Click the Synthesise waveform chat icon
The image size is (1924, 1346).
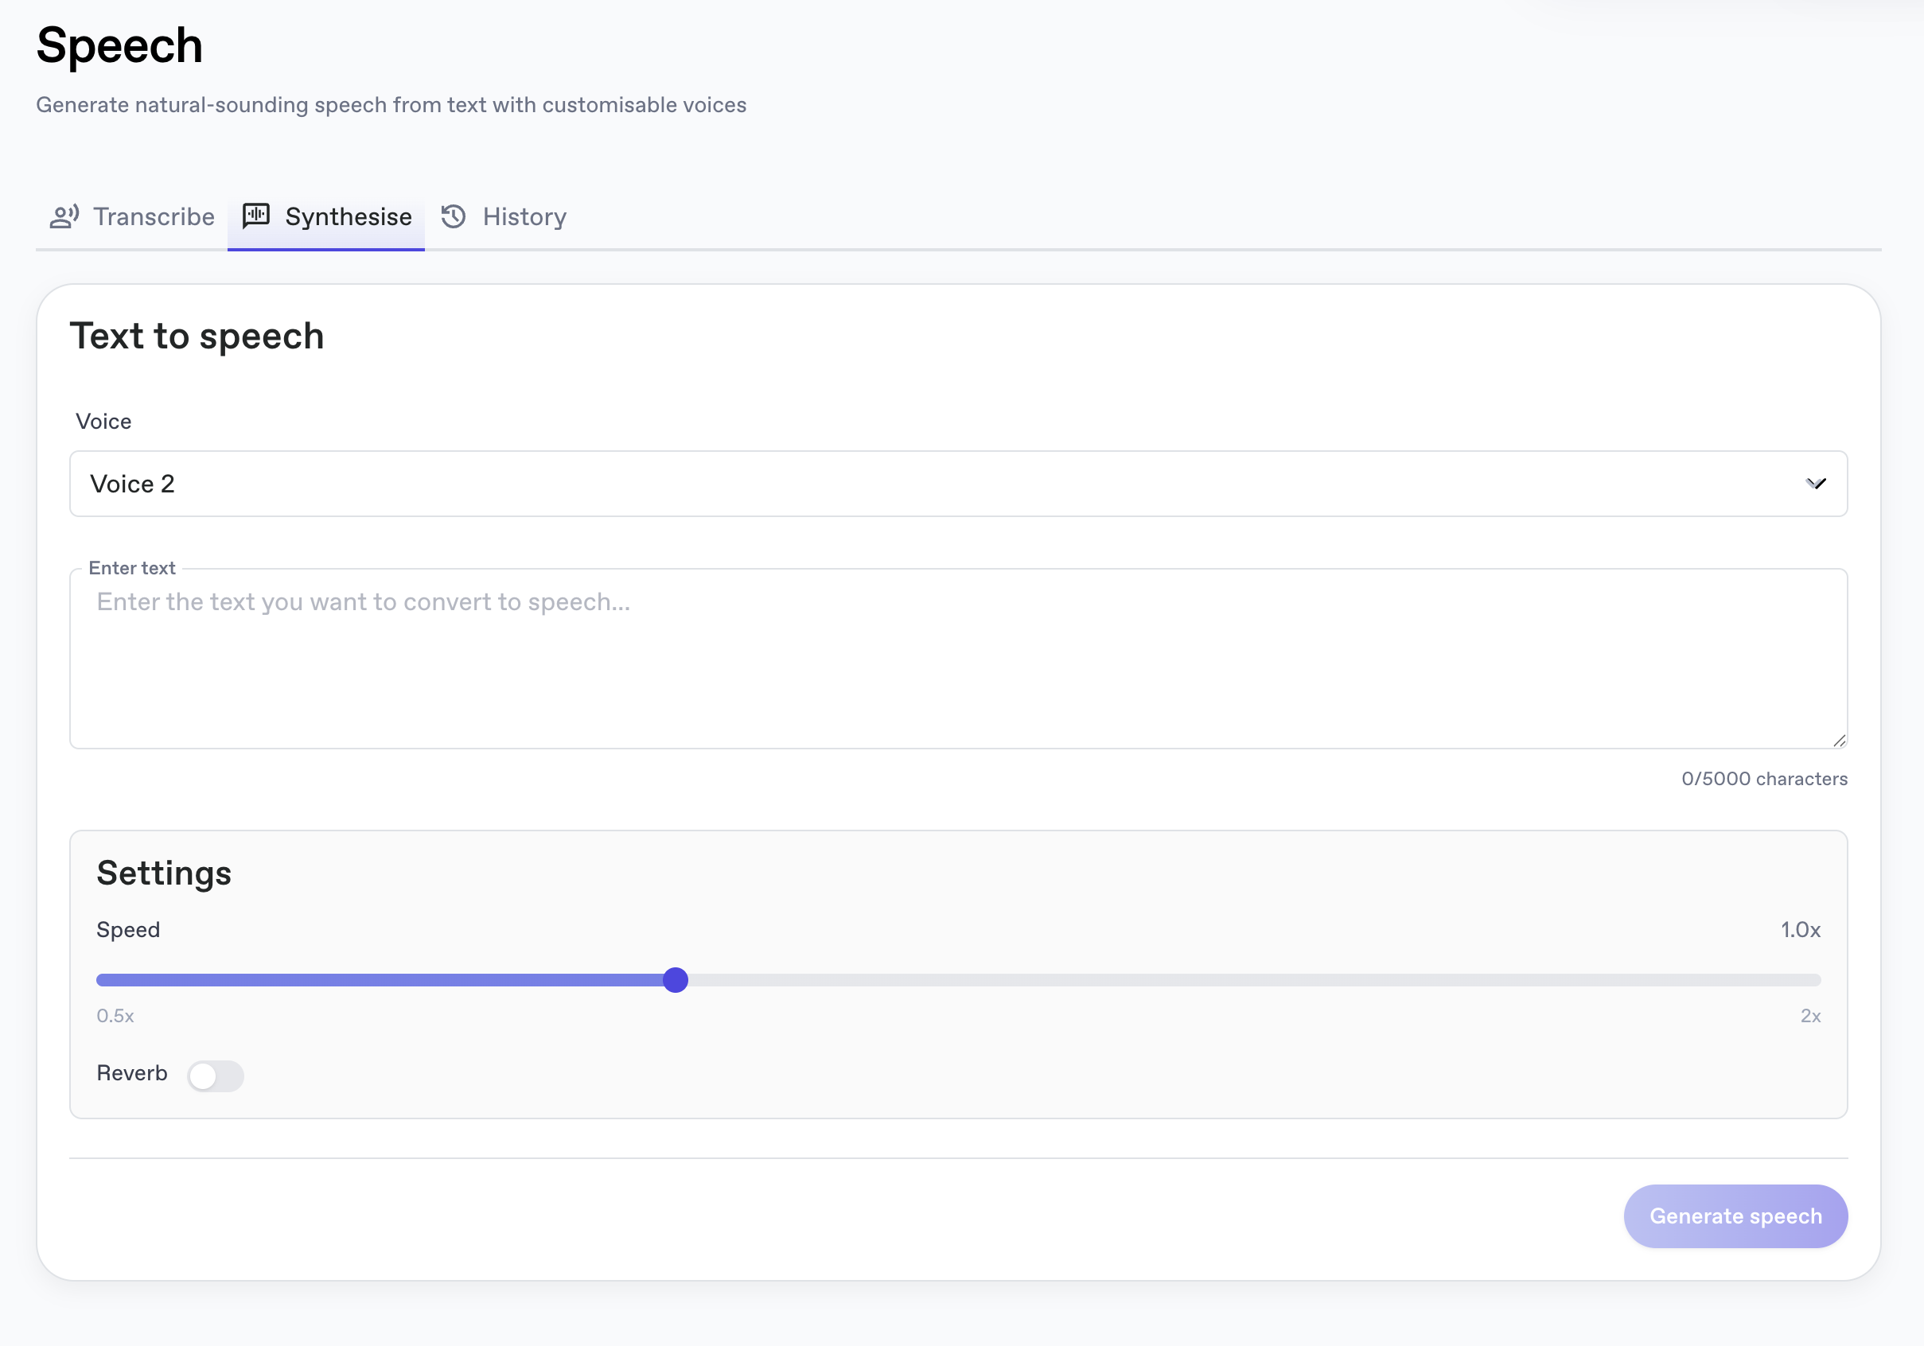click(x=255, y=216)
